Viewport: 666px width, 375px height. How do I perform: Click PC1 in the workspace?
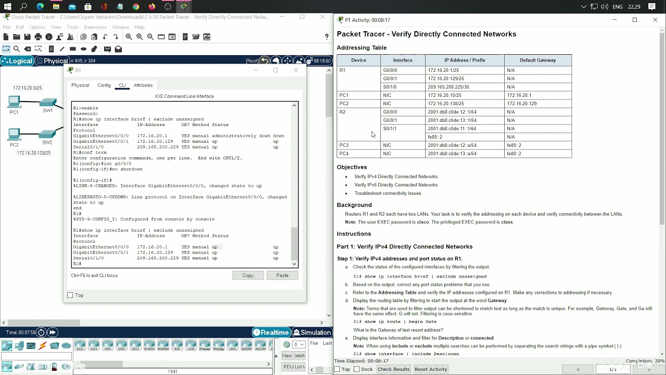(14, 103)
